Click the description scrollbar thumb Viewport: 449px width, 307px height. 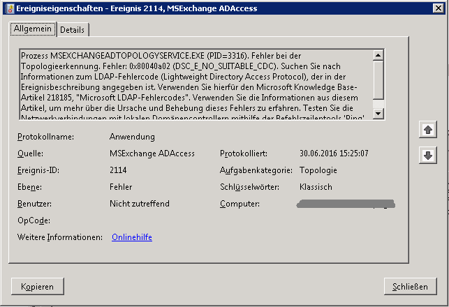click(x=378, y=80)
